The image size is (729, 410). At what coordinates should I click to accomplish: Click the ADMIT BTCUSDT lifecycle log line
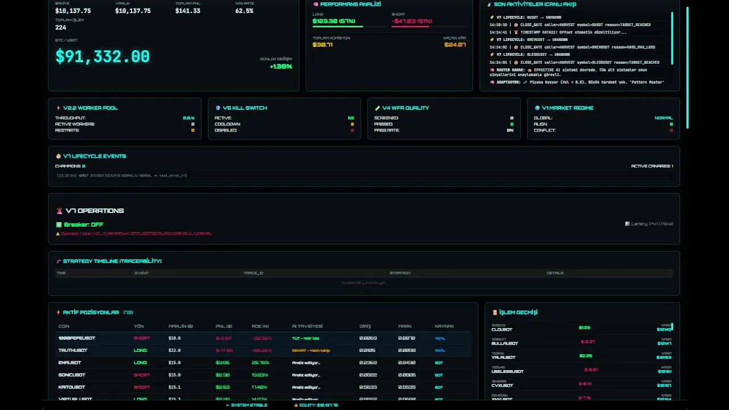click(x=122, y=175)
